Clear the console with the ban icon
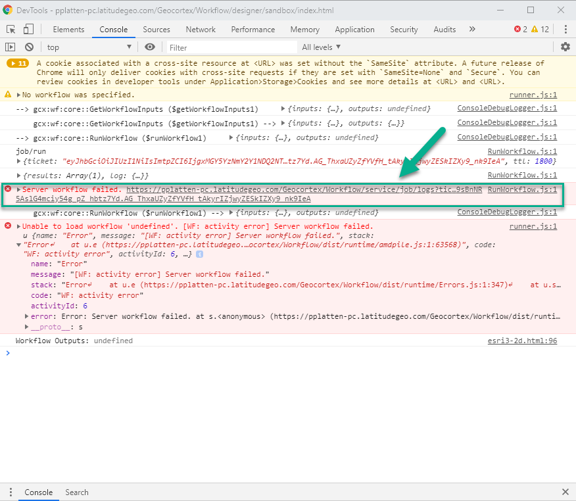Screen dimensions: 576x501 point(30,47)
